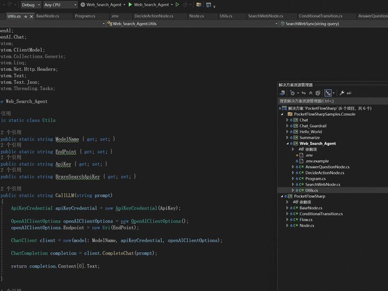Expand Node.cs in Solution Explorer tree
This screenshot has height=291, width=388.
point(287,226)
